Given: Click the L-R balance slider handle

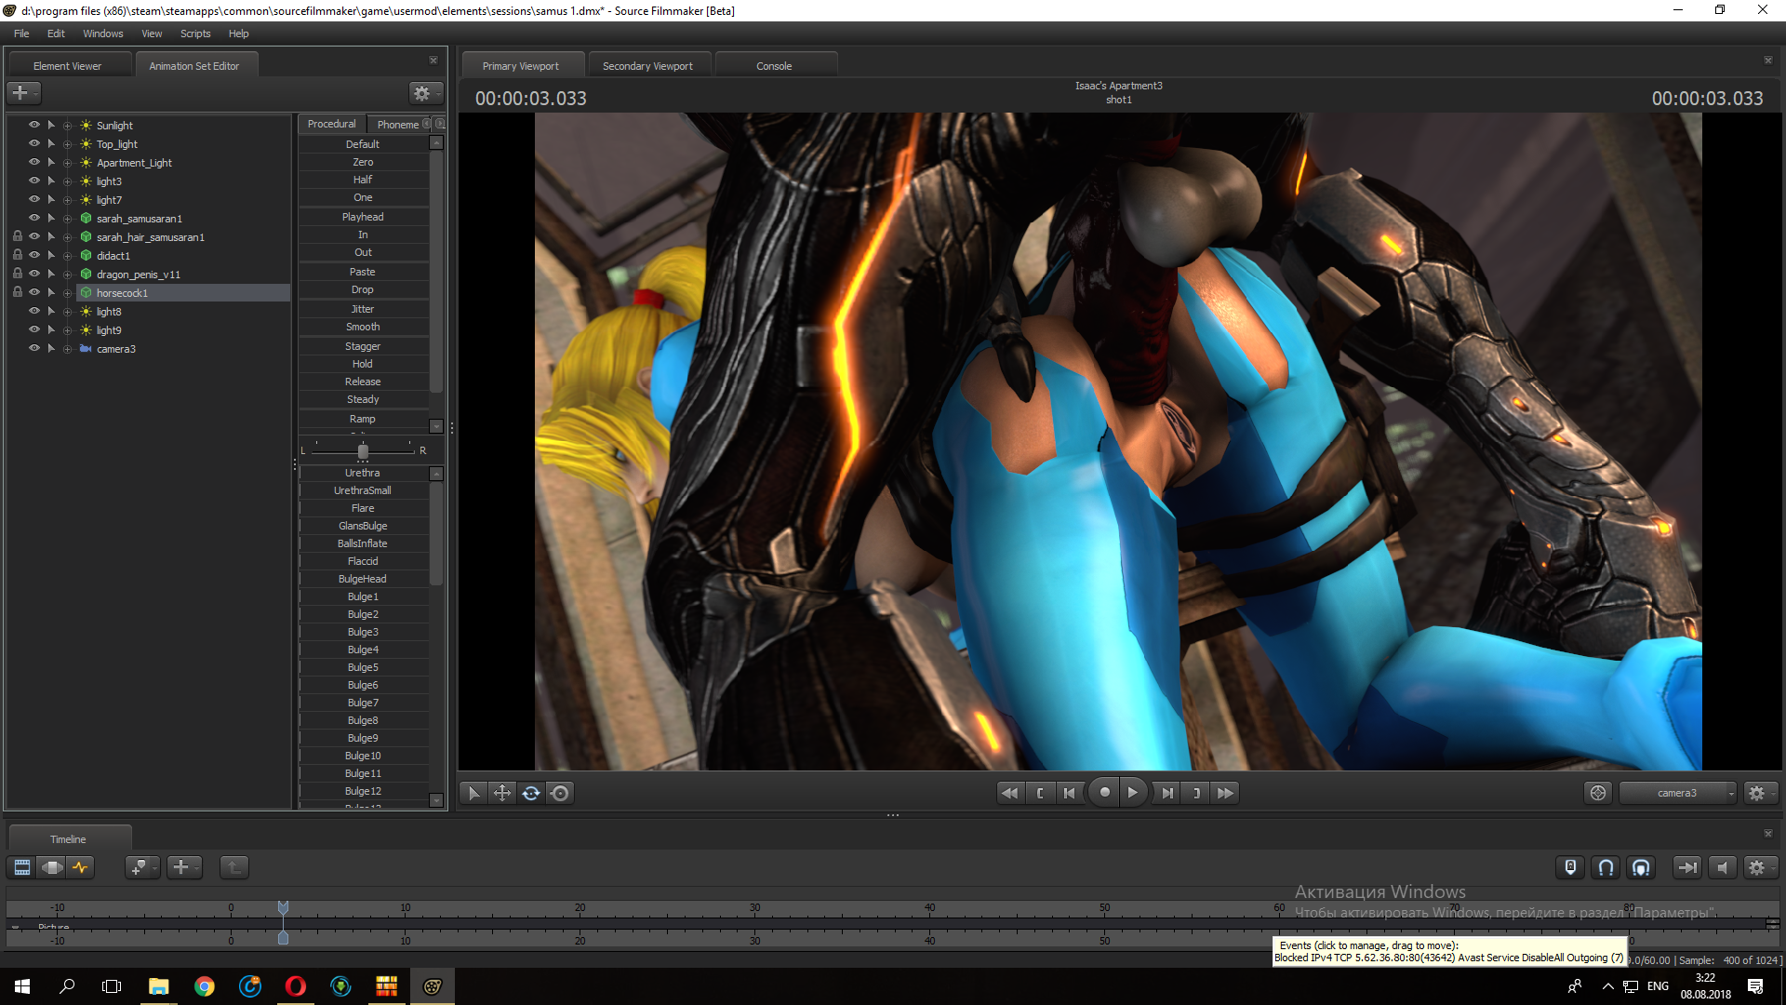Looking at the screenshot, I should (363, 451).
